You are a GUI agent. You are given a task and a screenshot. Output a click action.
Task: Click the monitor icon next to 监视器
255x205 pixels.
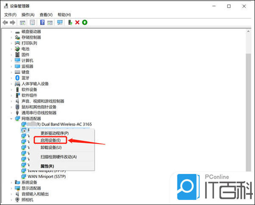(x=17, y=66)
